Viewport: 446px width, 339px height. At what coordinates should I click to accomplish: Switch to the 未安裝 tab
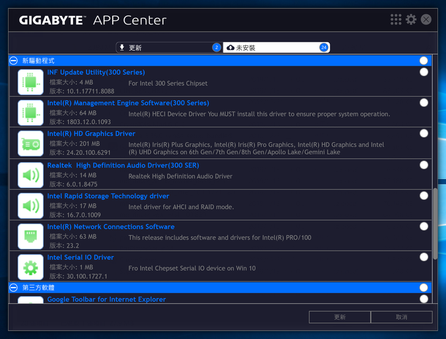[x=277, y=47]
